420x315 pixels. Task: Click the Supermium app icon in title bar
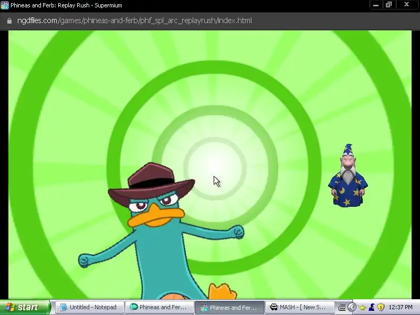[x=5, y=5]
